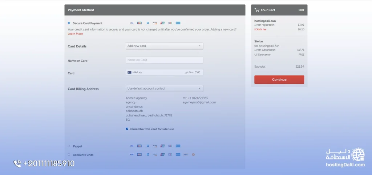
Task: Open the Add new card dropdown
Action: [x=165, y=46]
